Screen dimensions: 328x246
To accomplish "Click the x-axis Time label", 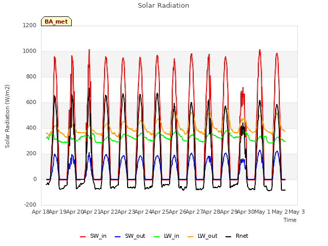I will 290,220.
